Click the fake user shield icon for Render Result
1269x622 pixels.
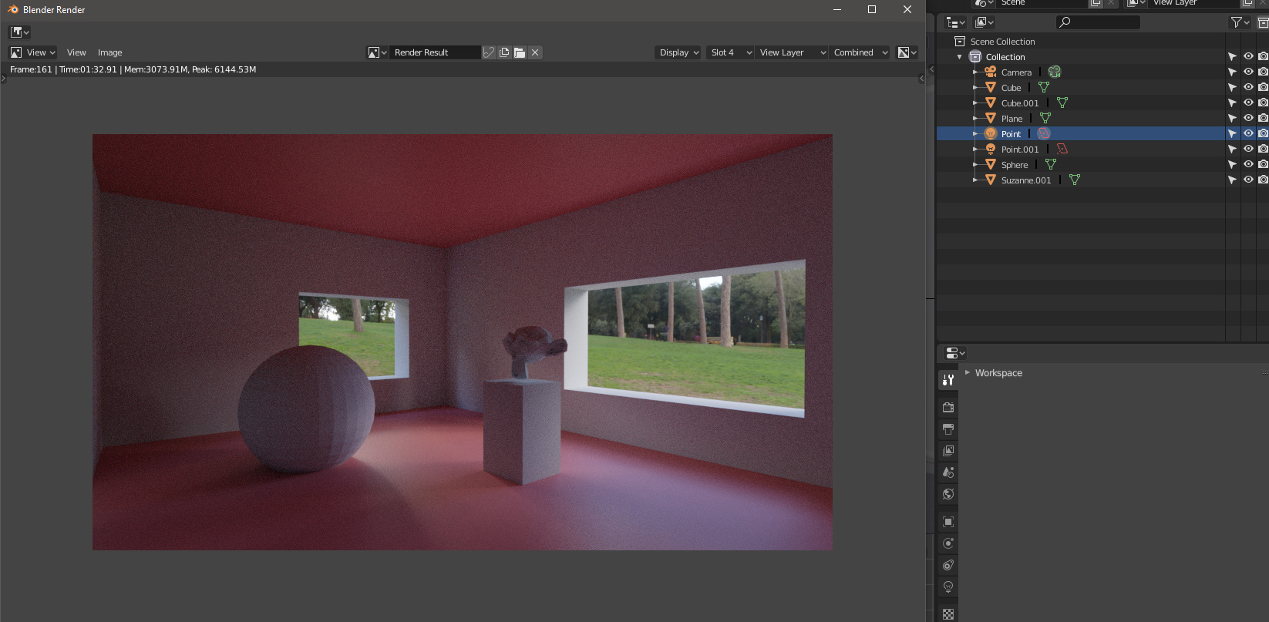point(489,52)
